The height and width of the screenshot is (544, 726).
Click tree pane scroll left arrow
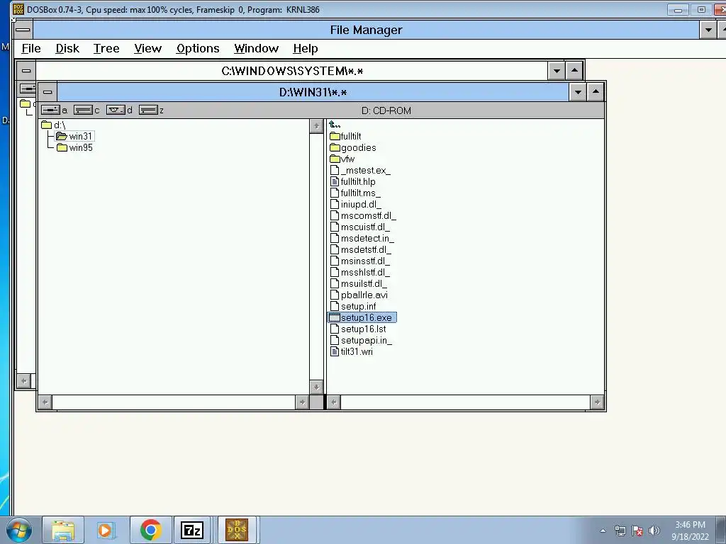point(45,402)
